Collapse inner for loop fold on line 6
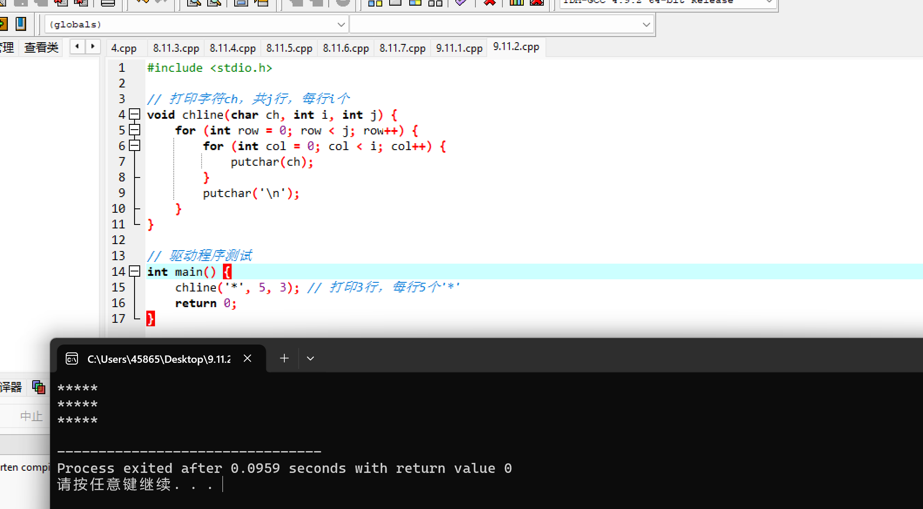This screenshot has height=509, width=923. click(x=135, y=146)
